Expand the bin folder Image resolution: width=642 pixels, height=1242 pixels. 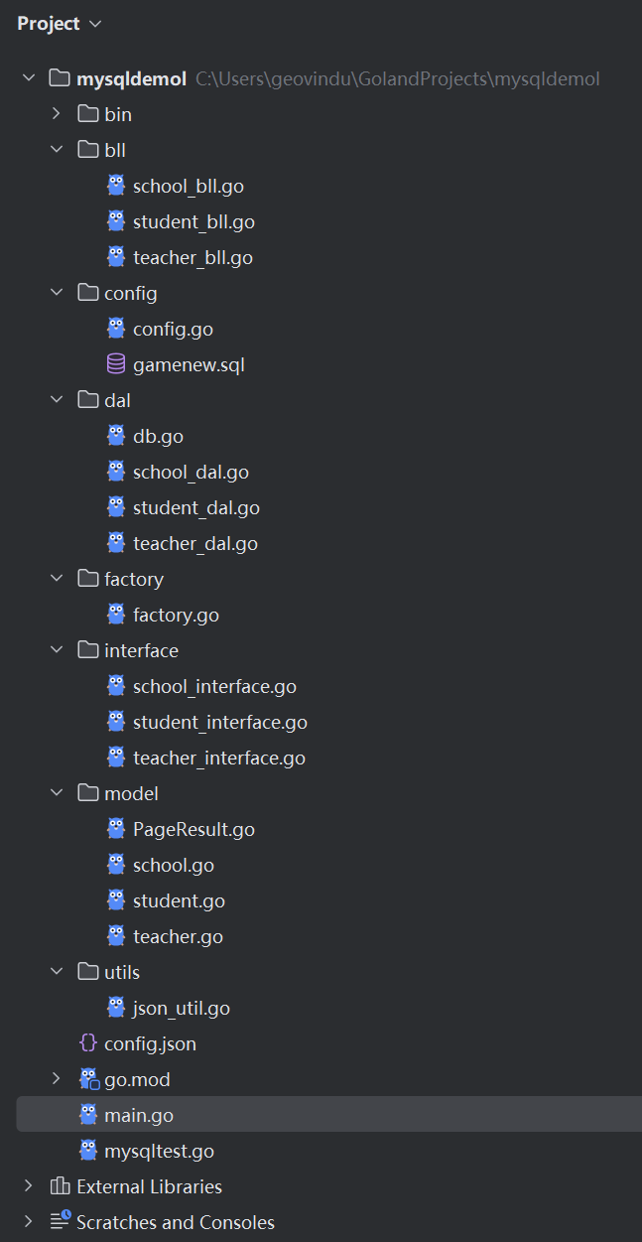[x=57, y=114]
